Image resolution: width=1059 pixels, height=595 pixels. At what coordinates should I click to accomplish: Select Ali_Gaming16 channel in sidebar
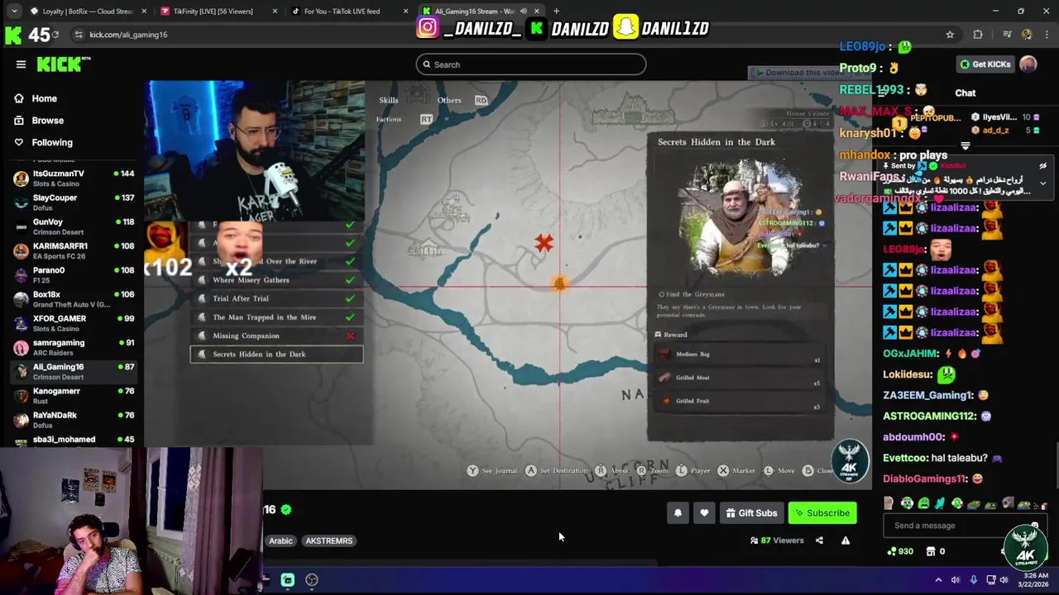pyautogui.click(x=74, y=371)
